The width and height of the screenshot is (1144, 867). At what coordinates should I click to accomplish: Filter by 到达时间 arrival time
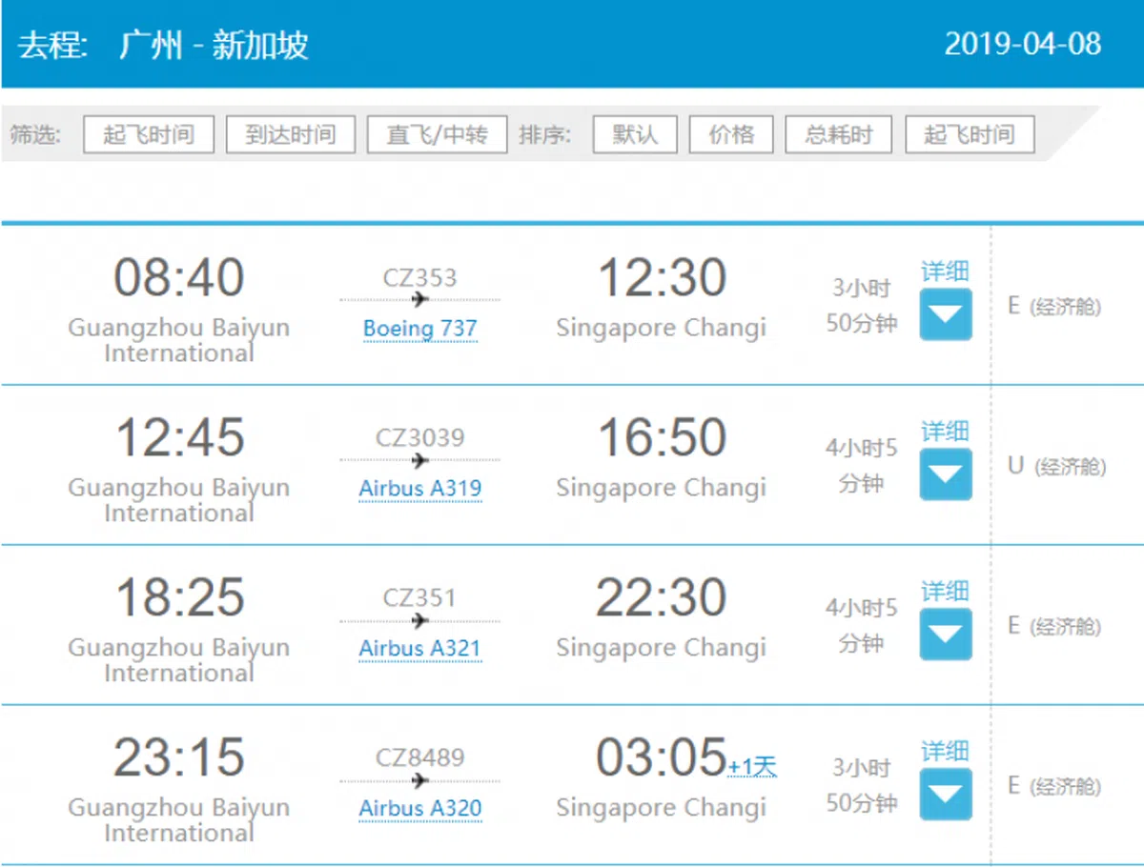point(290,134)
